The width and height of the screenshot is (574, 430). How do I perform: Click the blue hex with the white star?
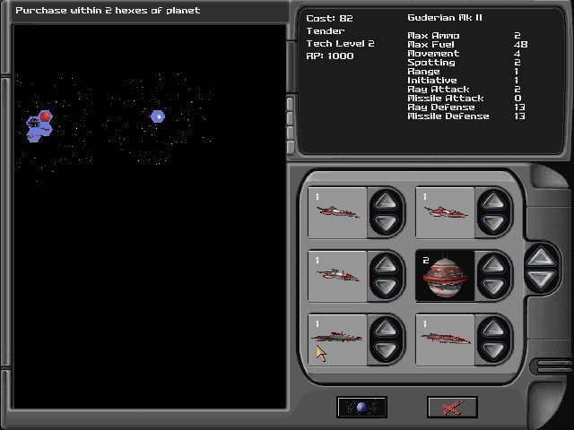[x=158, y=116]
